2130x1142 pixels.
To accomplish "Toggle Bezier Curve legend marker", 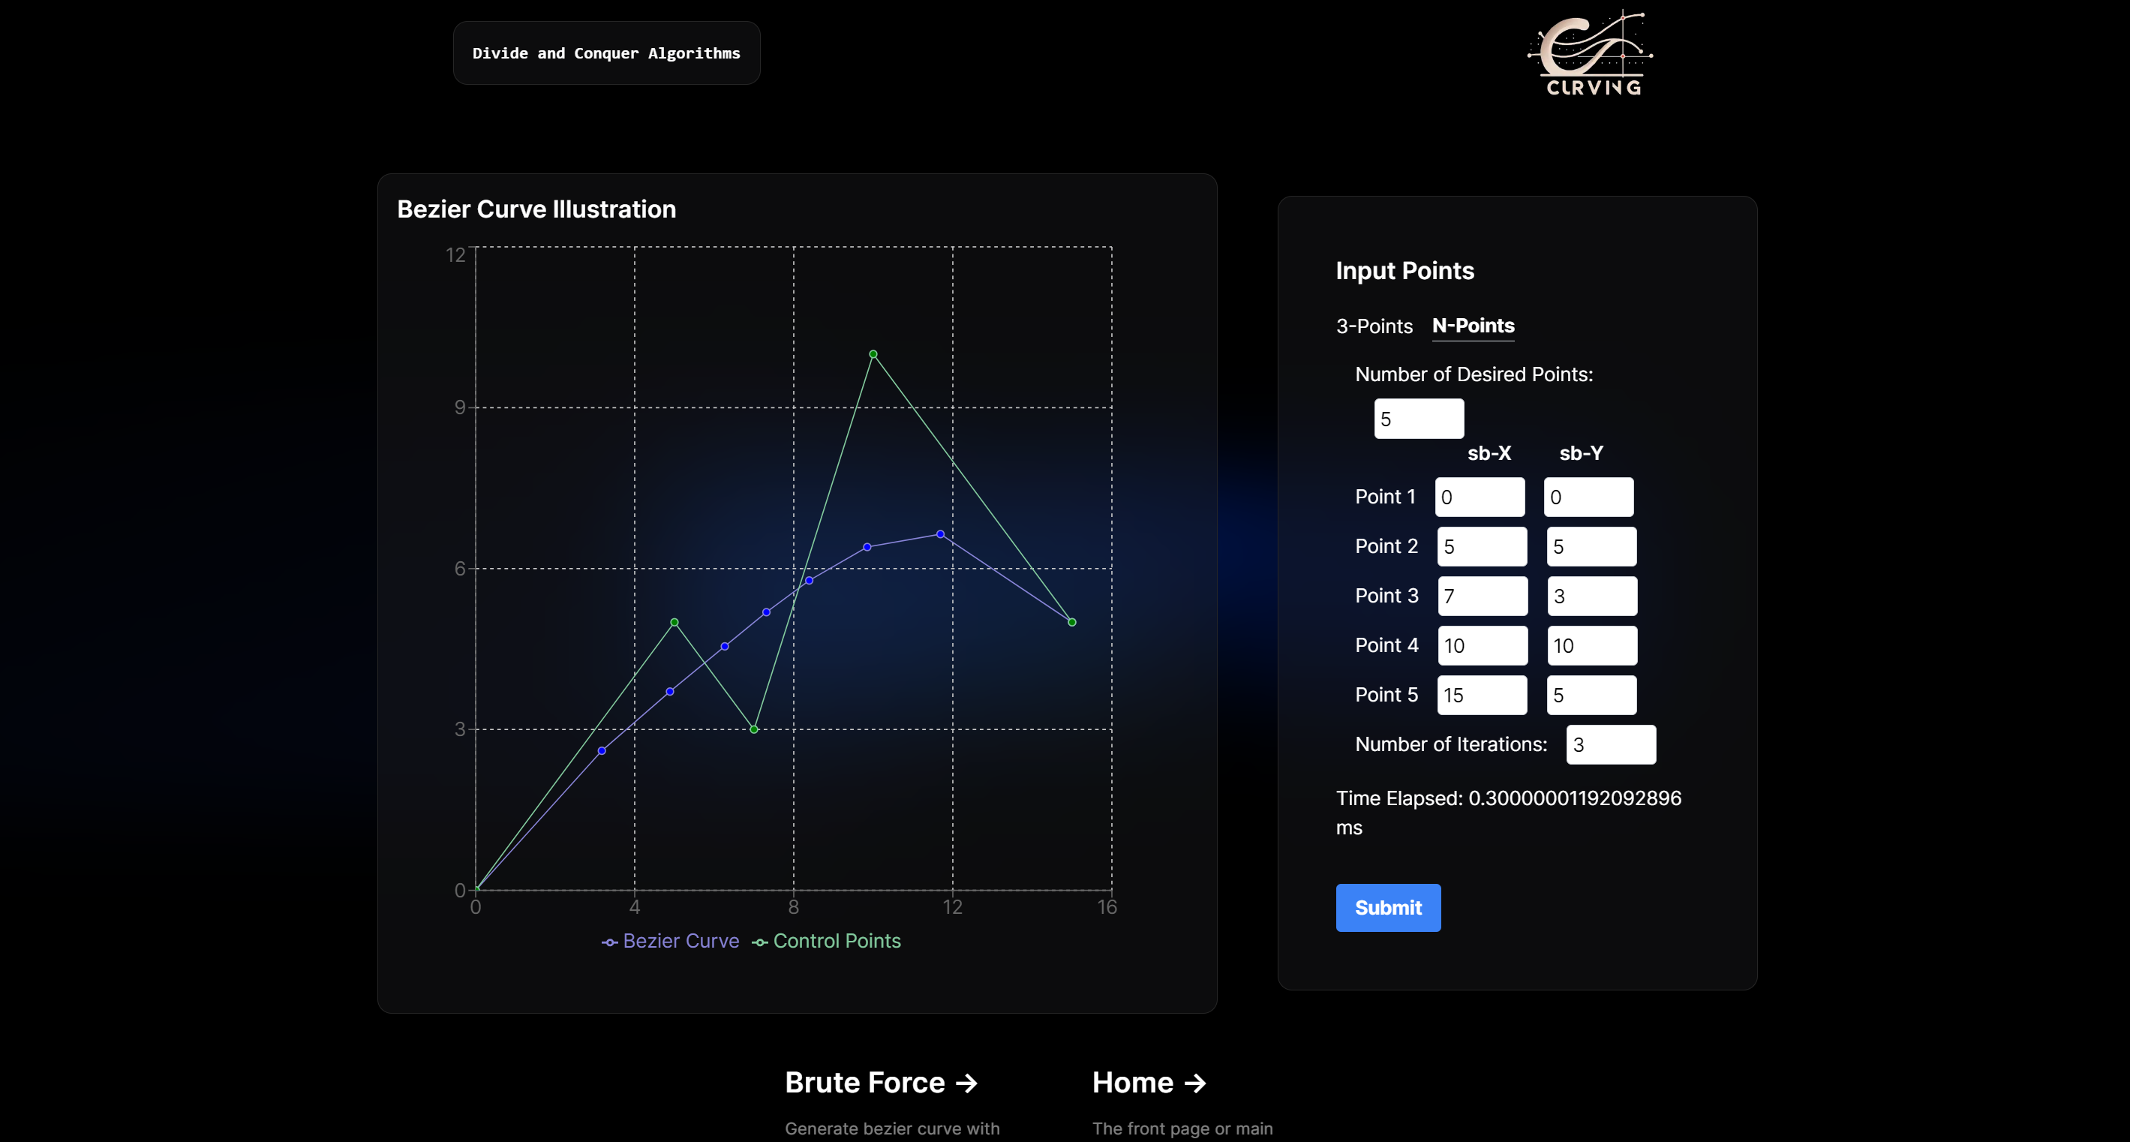I will point(609,942).
